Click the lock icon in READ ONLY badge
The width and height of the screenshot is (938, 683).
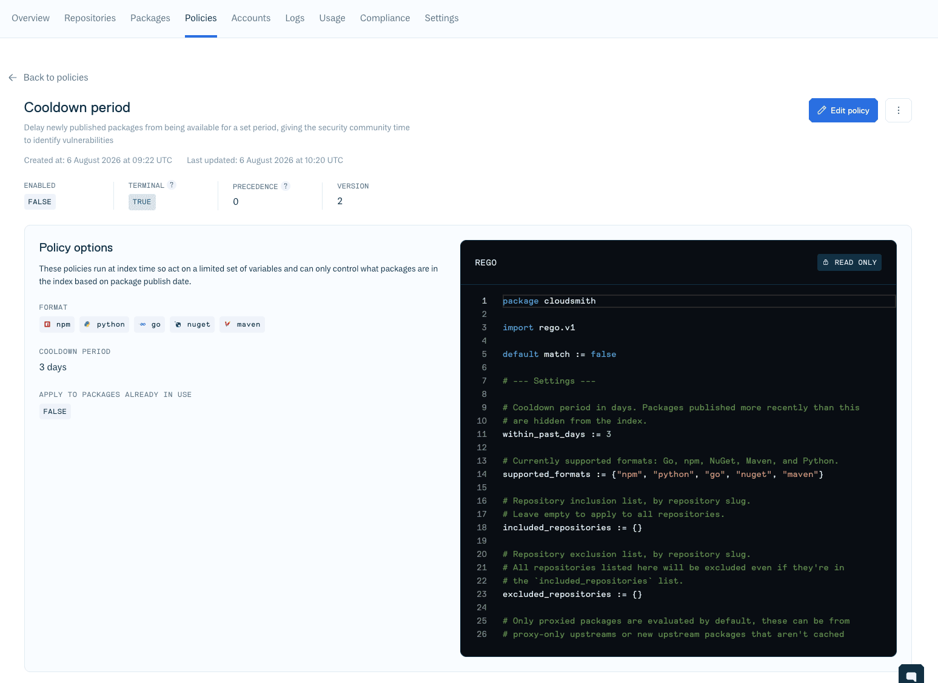[825, 262]
